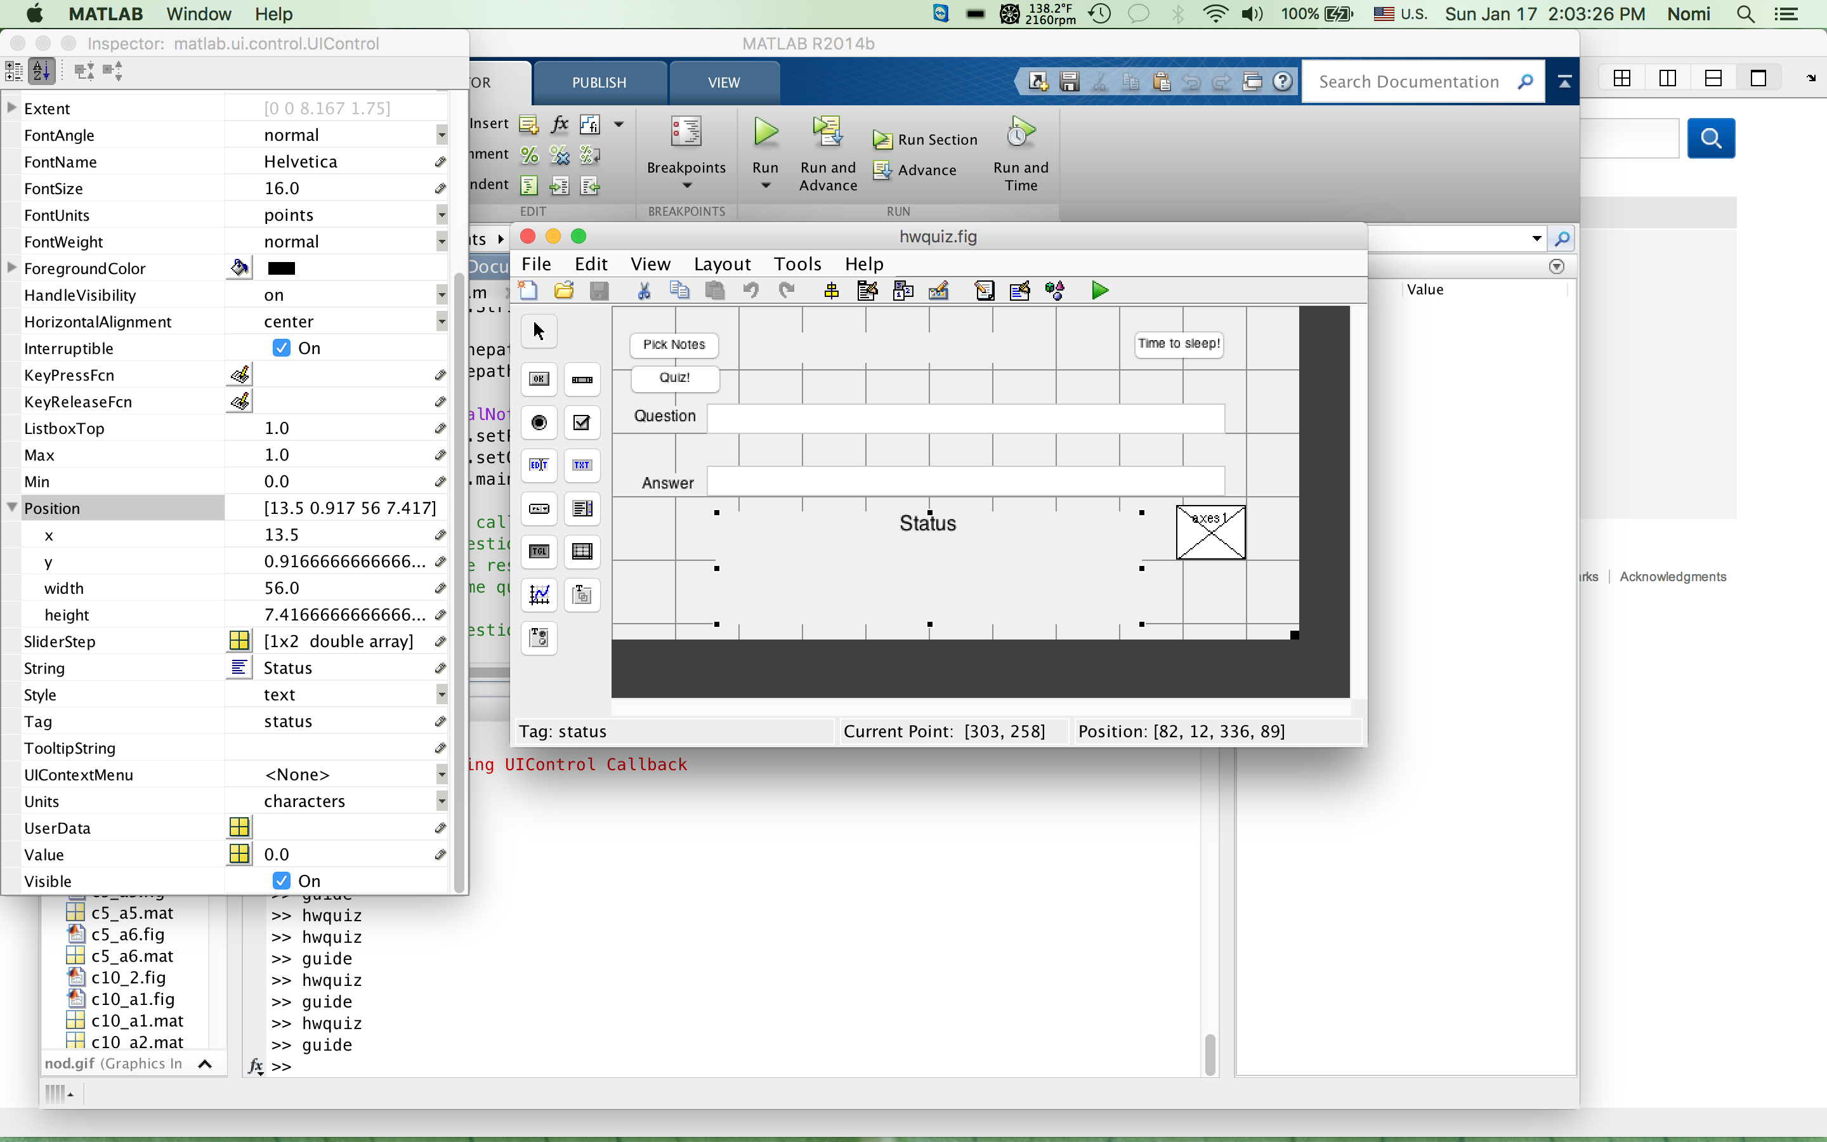The width and height of the screenshot is (1827, 1142).
Task: Open the Units dropdown
Action: point(442,801)
